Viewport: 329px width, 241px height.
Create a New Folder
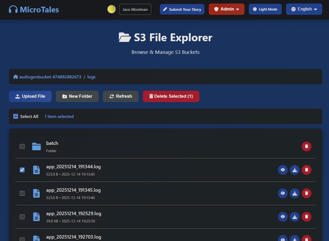click(77, 96)
